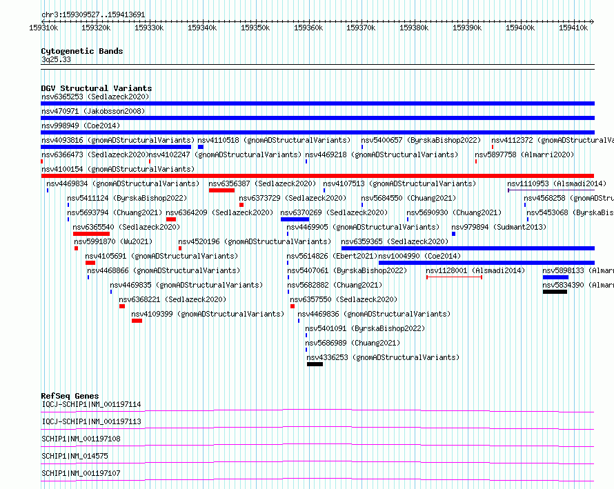Select nsv5686989 (Chuang2021) label
This screenshot has width=614, height=489.
tap(353, 343)
